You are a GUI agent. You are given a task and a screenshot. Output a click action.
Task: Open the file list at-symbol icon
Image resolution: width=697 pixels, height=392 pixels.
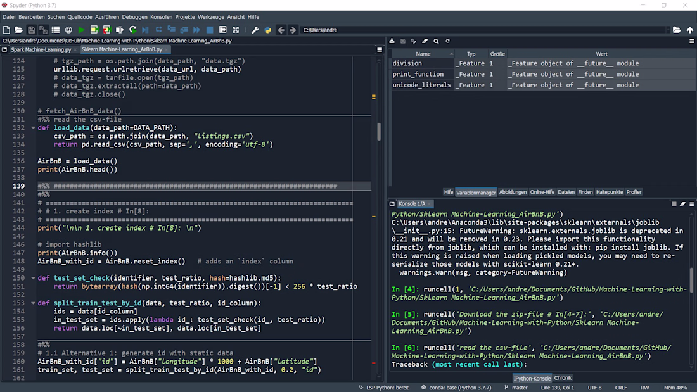pyautogui.click(x=68, y=30)
